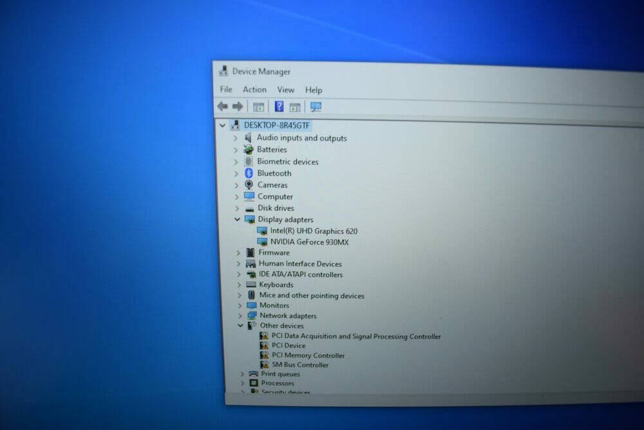Click the IDE ATA/ATAPI controllers icon
Viewport: 644px width, 430px height.
coord(251,274)
